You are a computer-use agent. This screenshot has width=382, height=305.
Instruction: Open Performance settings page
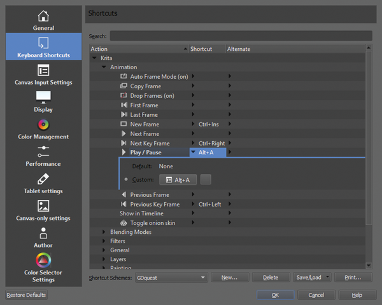pyautogui.click(x=43, y=156)
